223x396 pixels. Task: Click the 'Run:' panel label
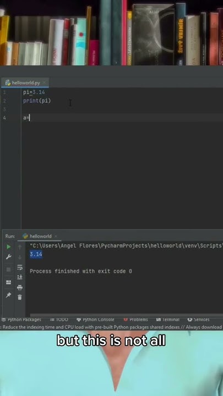coord(10,236)
